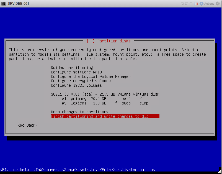Select SCSI1 sda VMware Virtual disk

click(105, 94)
